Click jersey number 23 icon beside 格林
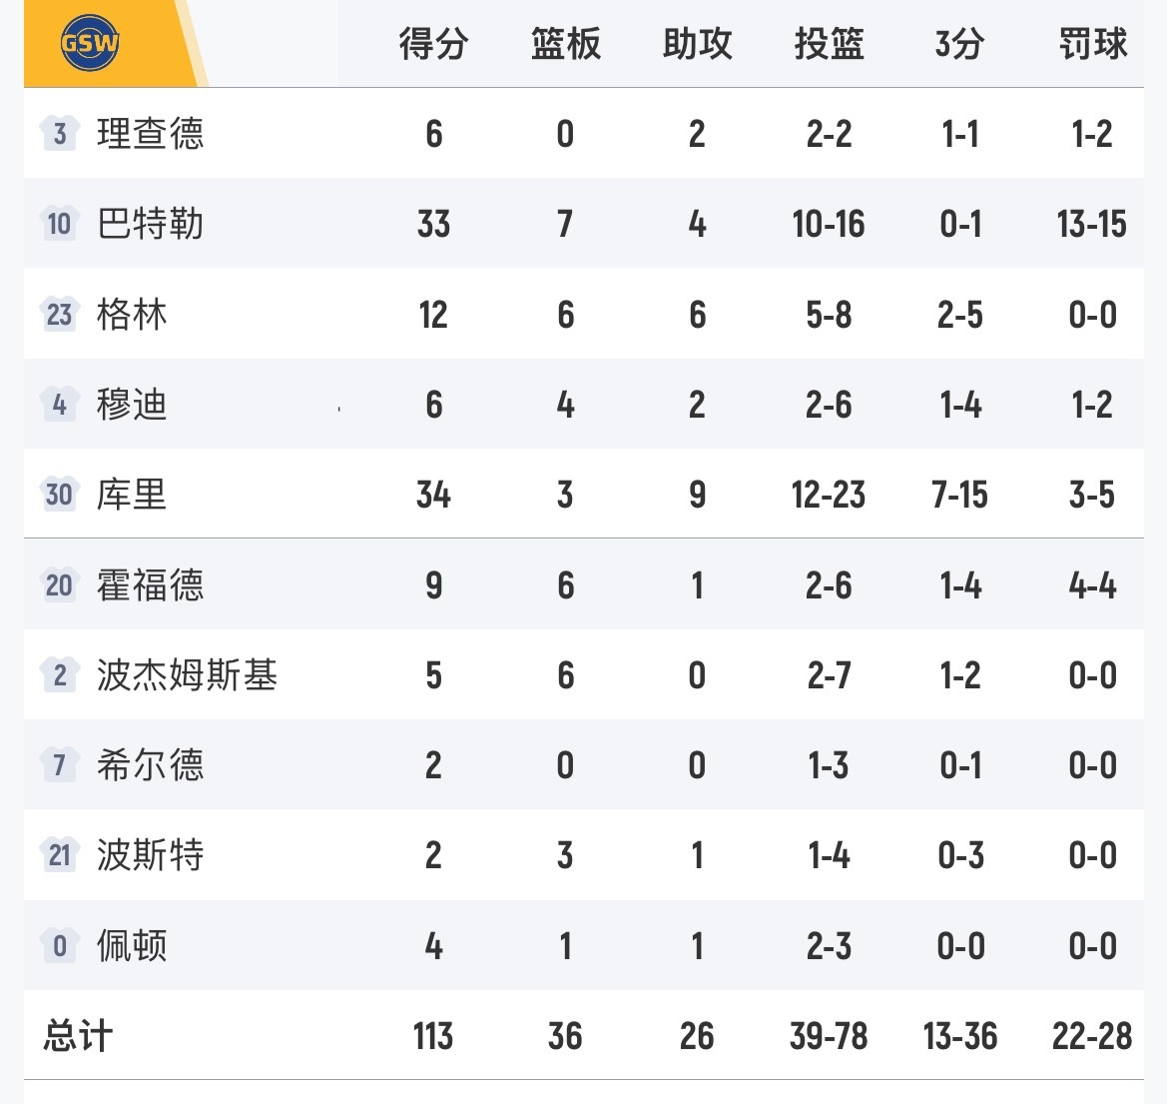The width and height of the screenshot is (1167, 1104). (x=60, y=314)
